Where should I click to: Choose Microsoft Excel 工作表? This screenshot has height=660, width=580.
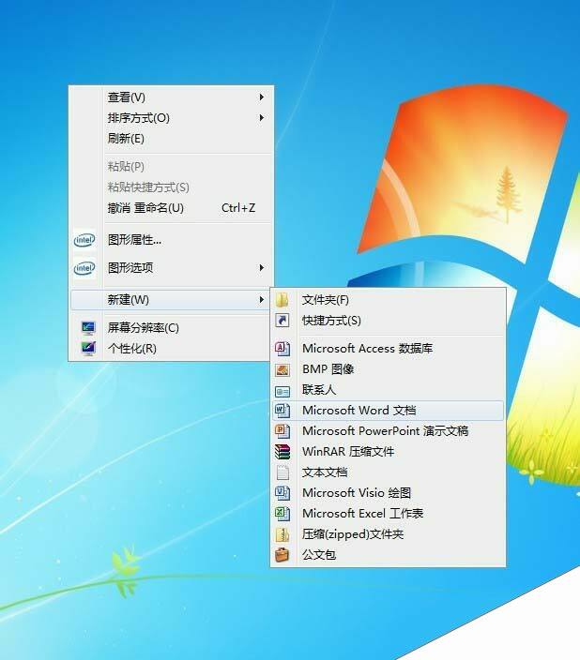[388, 513]
